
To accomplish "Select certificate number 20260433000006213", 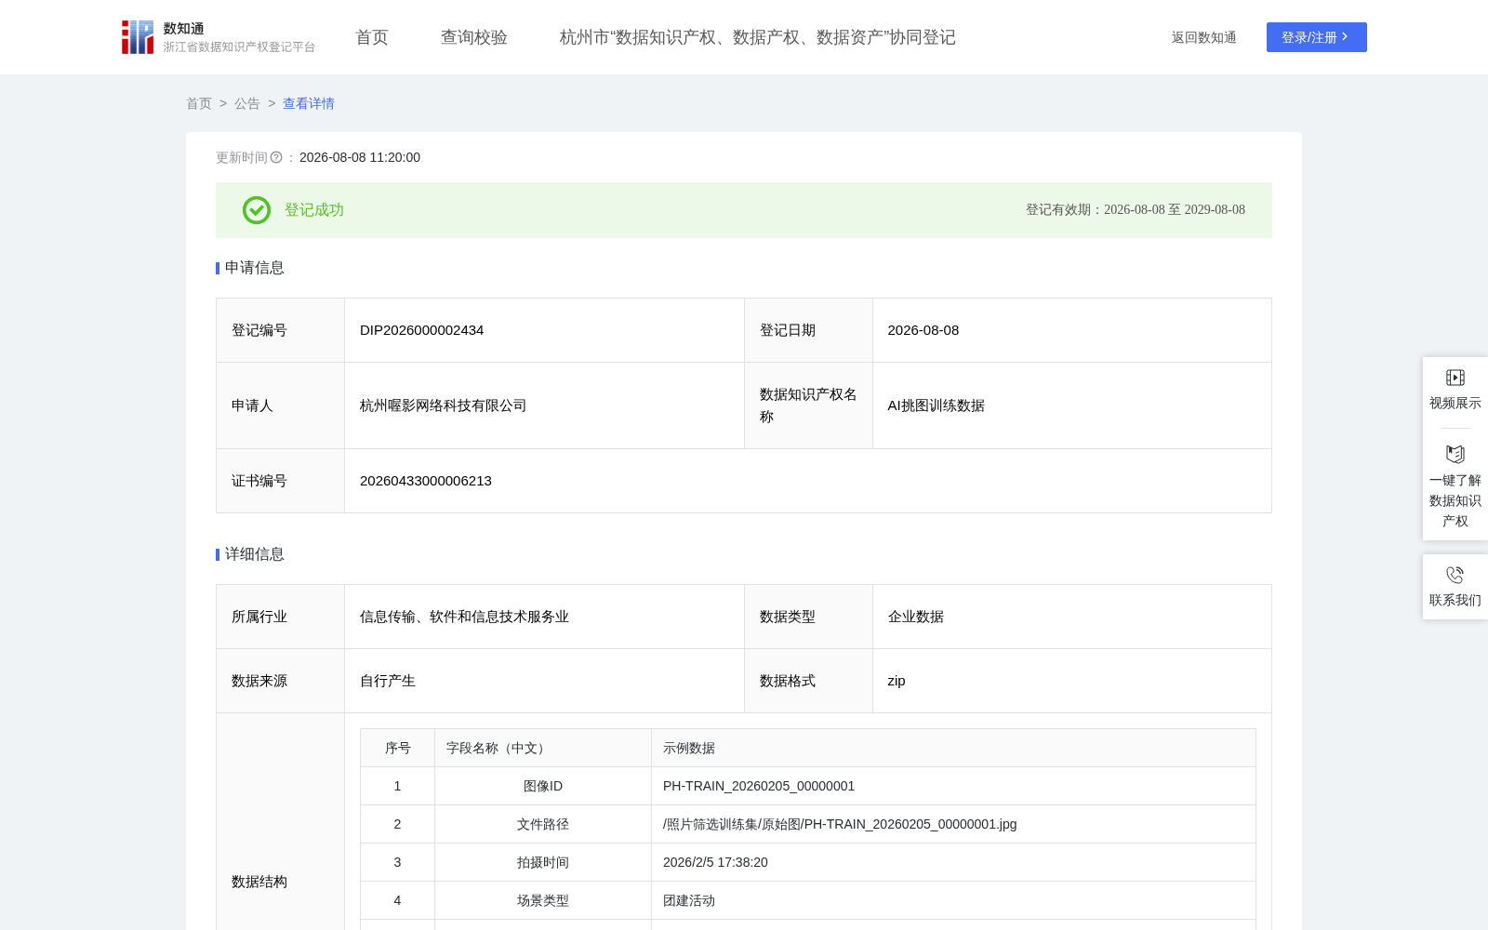I will (x=426, y=481).
